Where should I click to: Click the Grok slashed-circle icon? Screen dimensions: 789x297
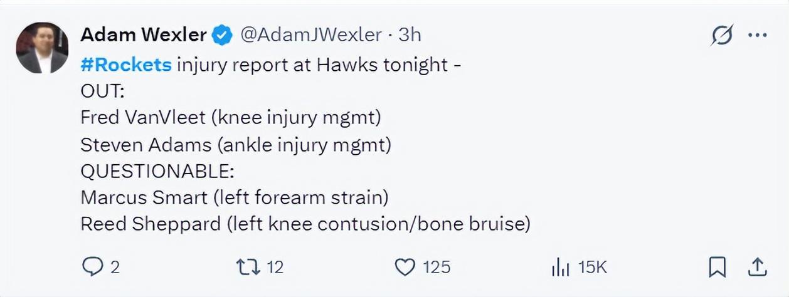[x=721, y=36]
